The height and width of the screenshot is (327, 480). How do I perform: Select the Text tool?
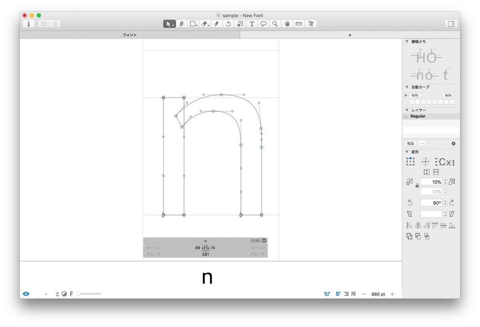[x=252, y=24]
